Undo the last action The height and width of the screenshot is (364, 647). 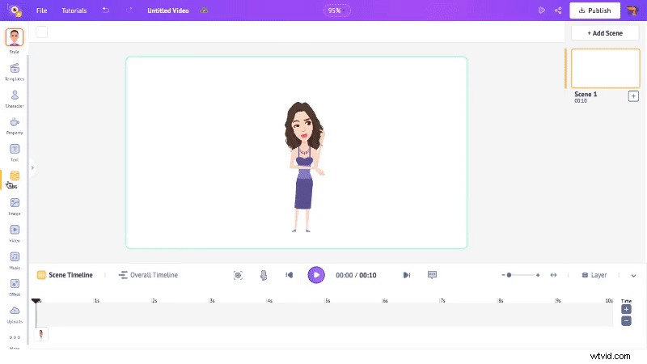click(106, 11)
